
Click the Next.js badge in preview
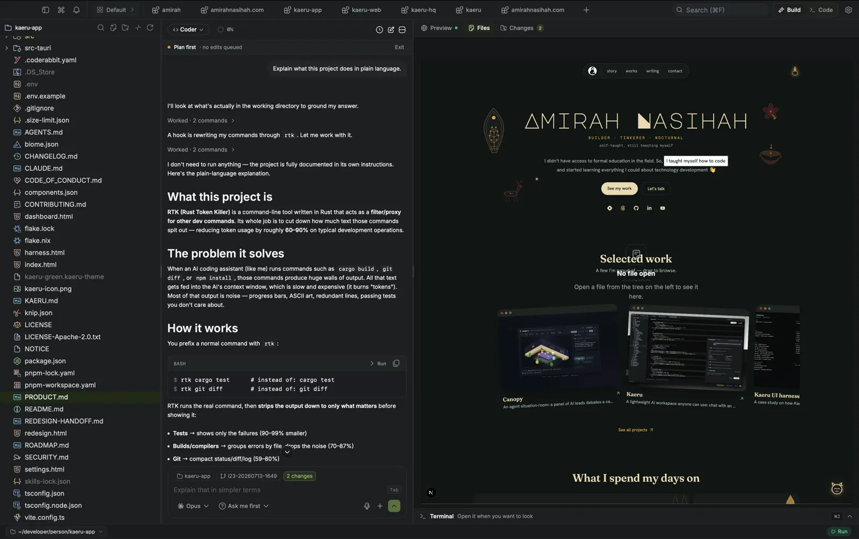point(431,492)
